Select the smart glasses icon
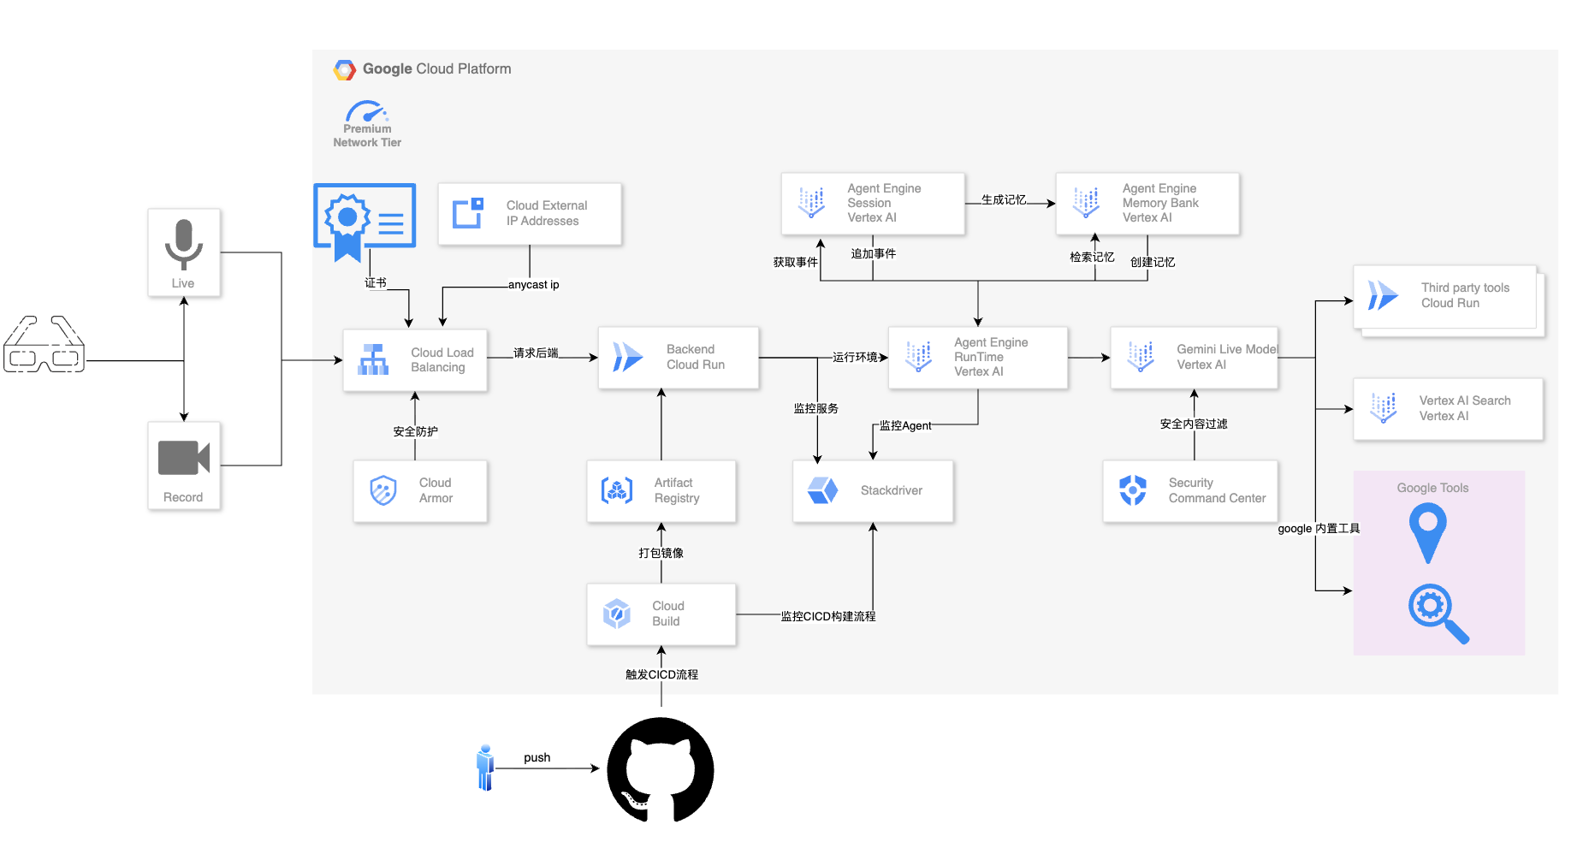The image size is (1595, 854). 44,345
